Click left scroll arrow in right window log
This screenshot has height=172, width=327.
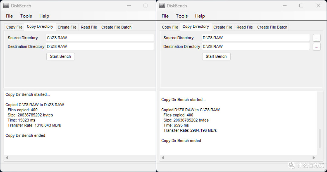point(163,158)
